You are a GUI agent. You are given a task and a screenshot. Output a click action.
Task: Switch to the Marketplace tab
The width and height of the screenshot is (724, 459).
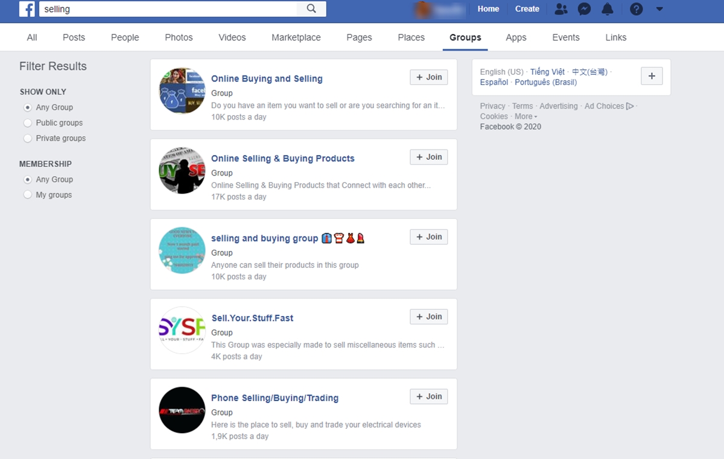(x=296, y=37)
